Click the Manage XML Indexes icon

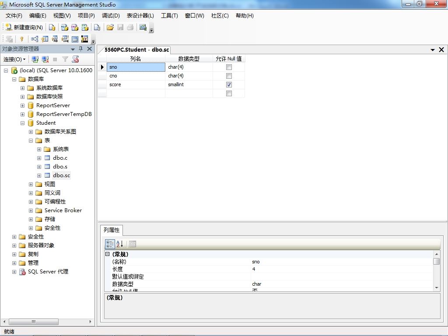pos(65,39)
